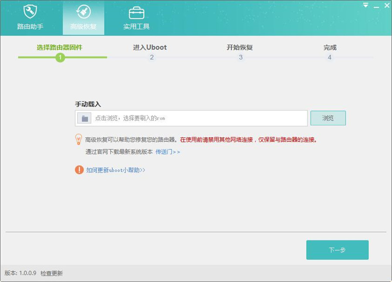The width and height of the screenshot is (392, 282).
Task: Click step 3 circle under 开始恢复
Action: tap(241, 57)
